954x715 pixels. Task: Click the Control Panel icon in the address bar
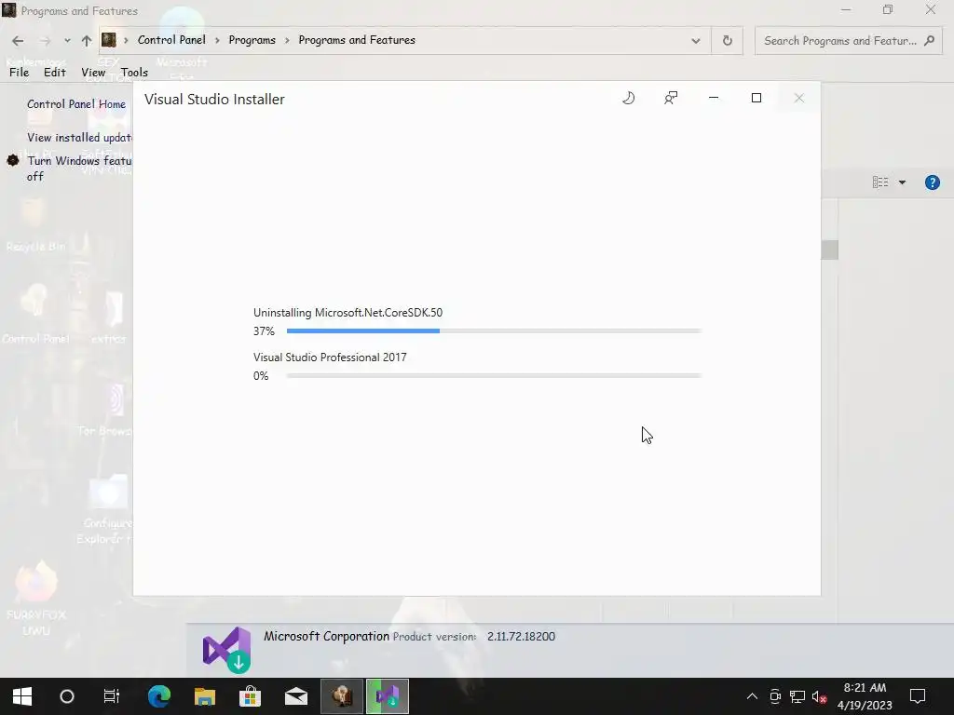pyautogui.click(x=109, y=40)
